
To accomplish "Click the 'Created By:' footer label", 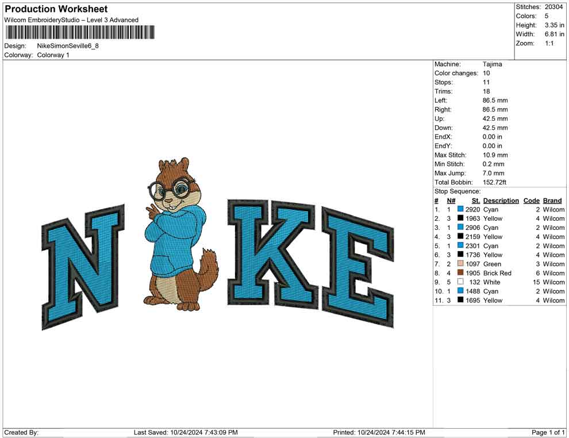I will 21,432.
